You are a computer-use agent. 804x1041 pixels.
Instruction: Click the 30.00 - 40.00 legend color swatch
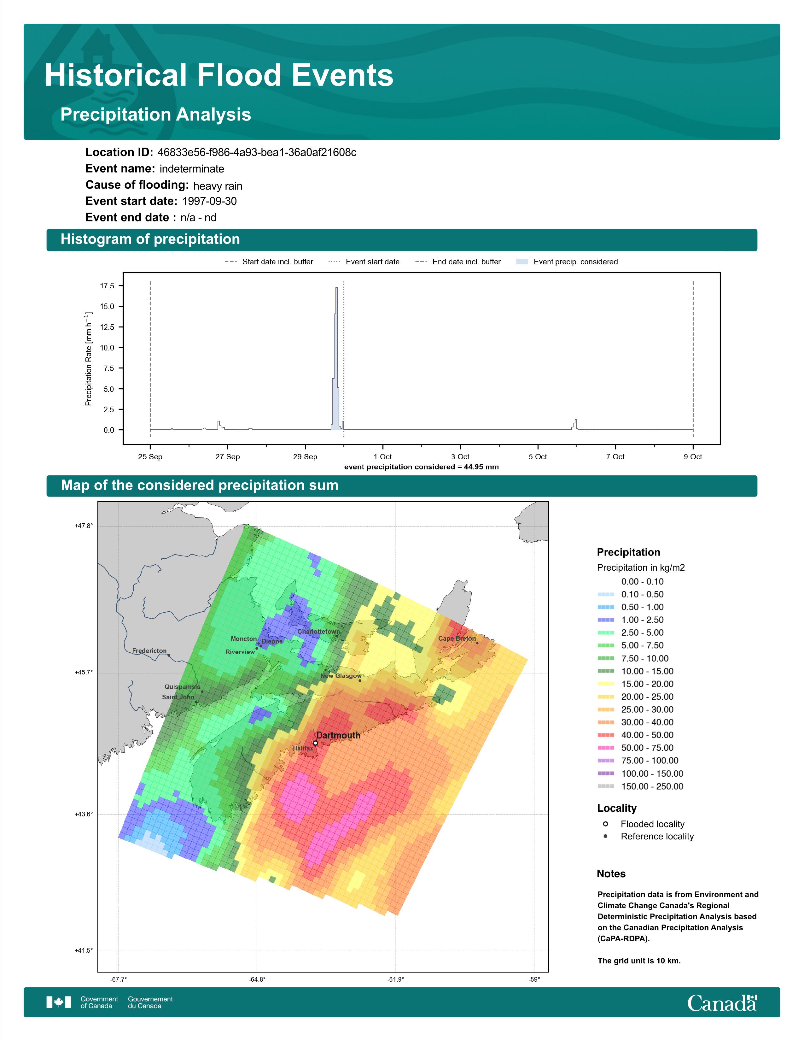click(605, 723)
